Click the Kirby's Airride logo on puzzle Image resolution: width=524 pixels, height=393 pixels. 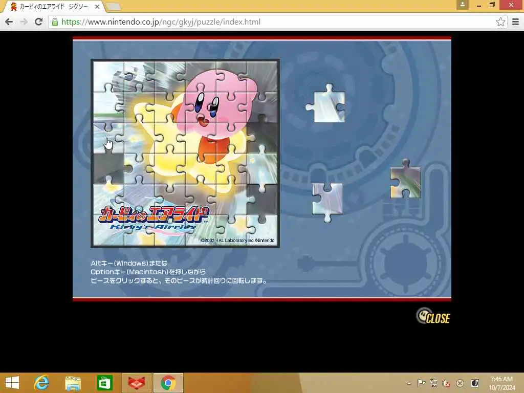pyautogui.click(x=154, y=219)
